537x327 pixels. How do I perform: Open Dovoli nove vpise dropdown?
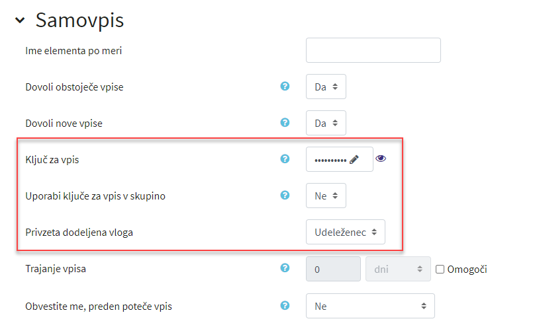[326, 123]
